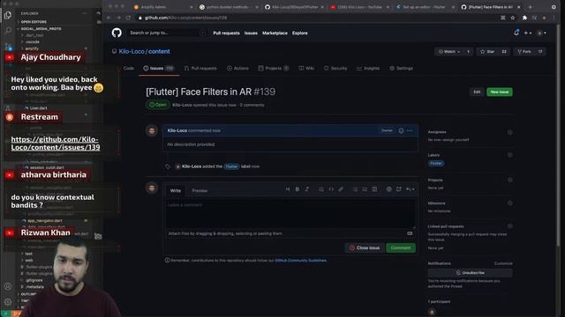Open the emoji reaction picker on Kilo-Loco's comment
The height and width of the screenshot is (317, 565).
tap(401, 131)
